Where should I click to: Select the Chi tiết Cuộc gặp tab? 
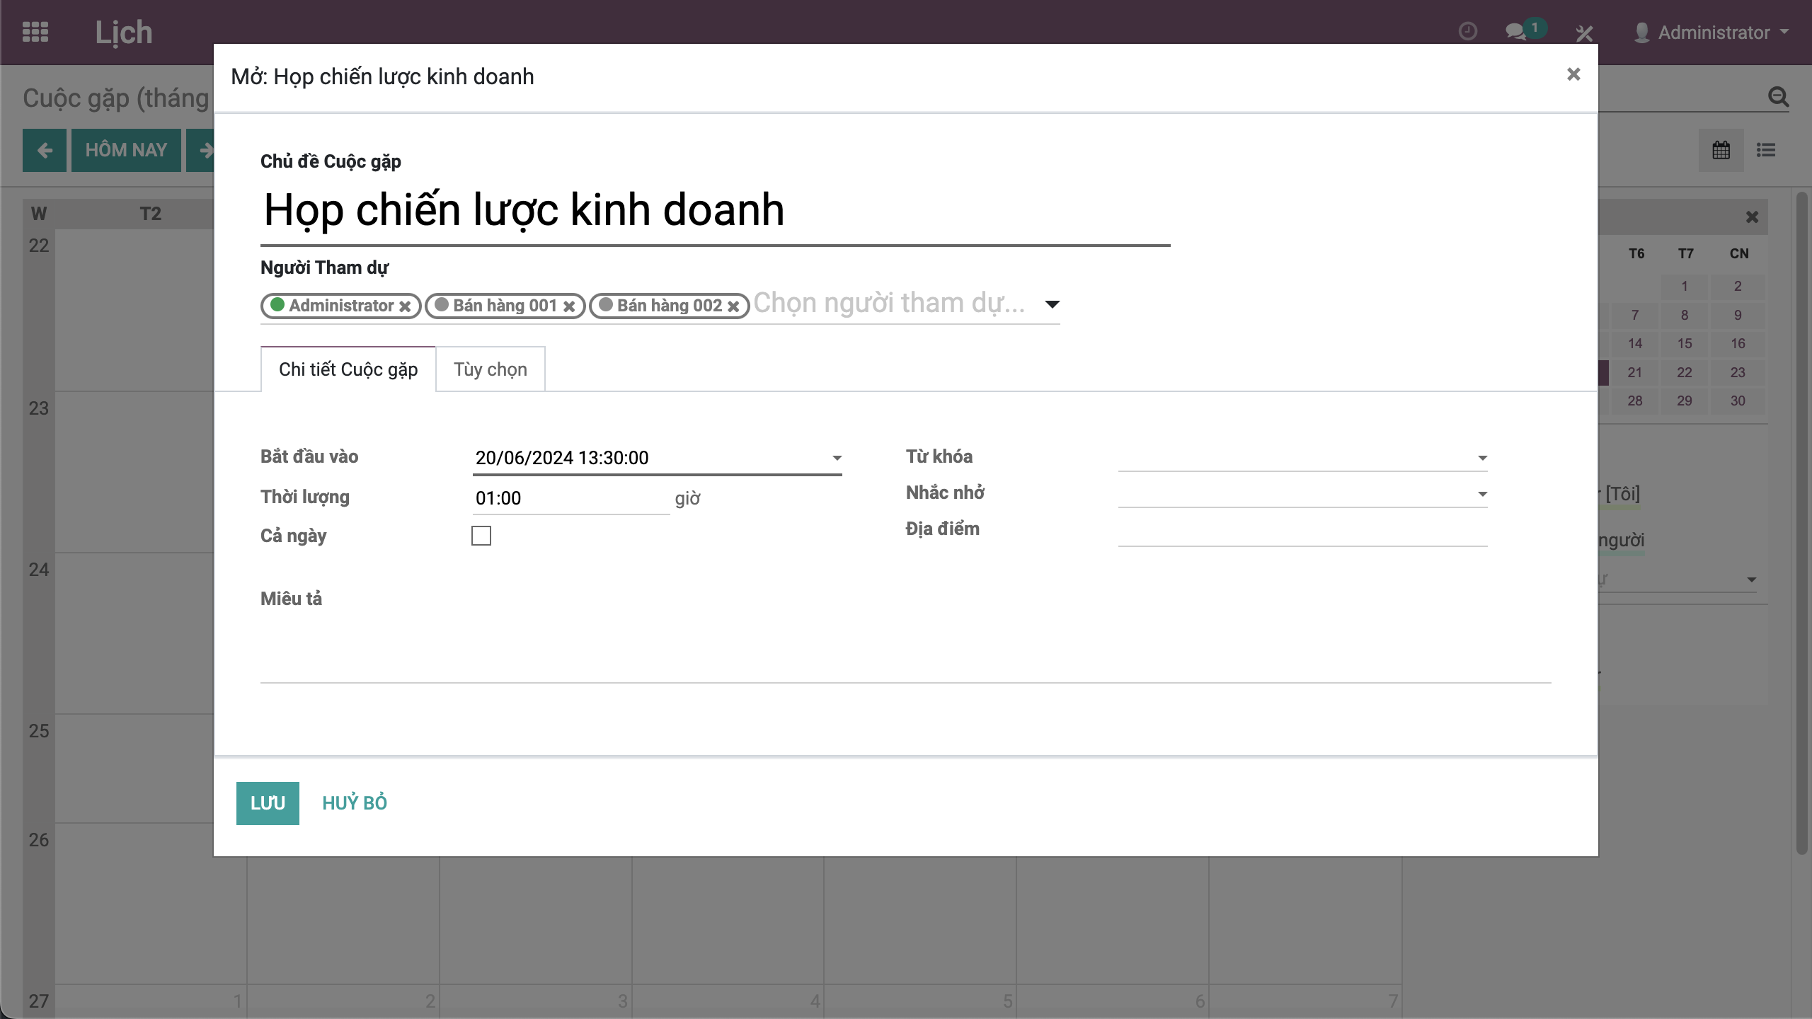click(348, 369)
